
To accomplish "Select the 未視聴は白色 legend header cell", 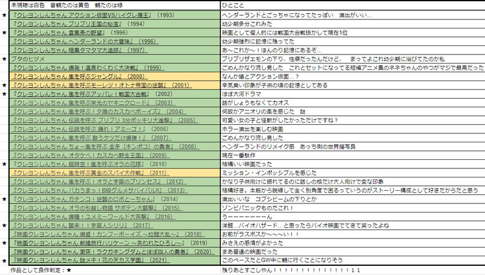I will (x=115, y=5).
